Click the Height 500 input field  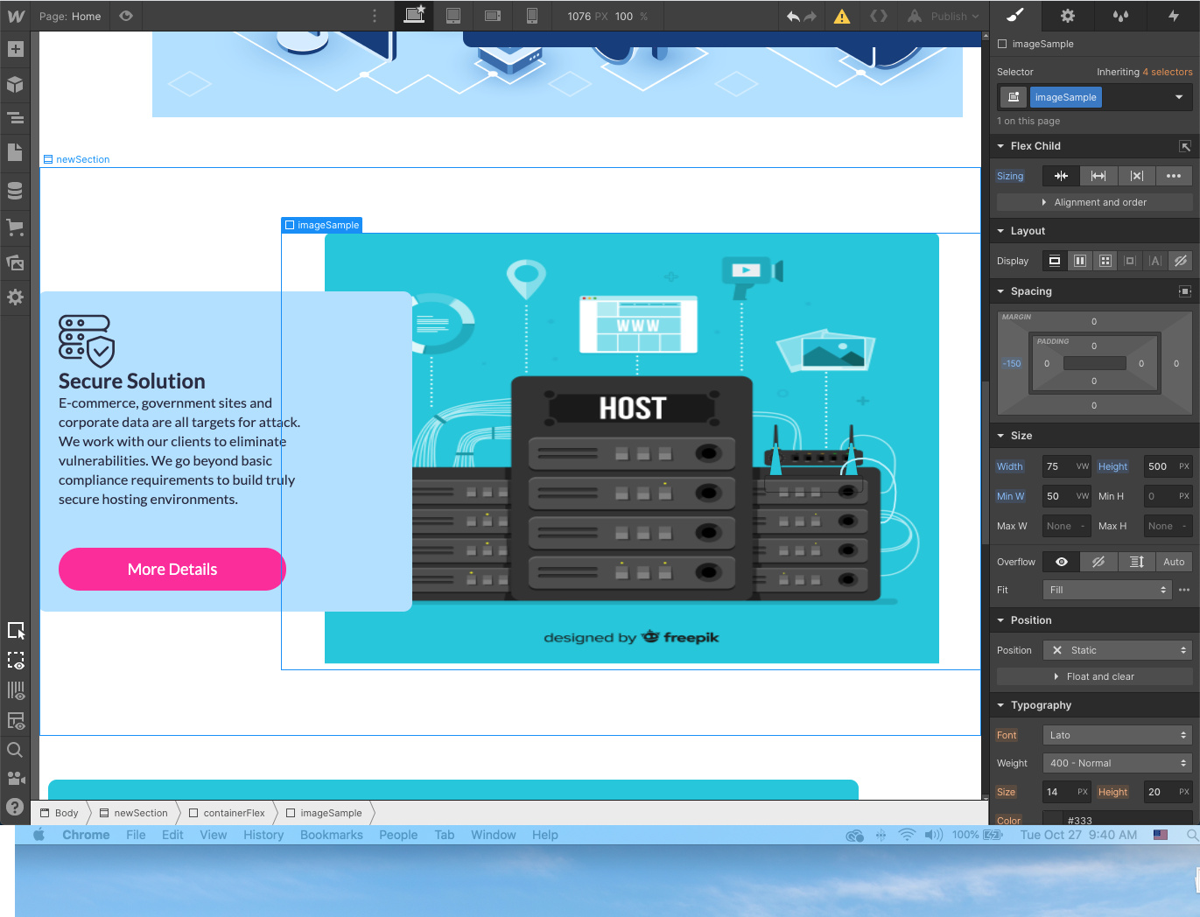pos(1168,466)
